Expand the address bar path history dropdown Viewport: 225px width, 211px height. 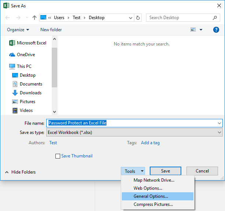tap(131, 18)
